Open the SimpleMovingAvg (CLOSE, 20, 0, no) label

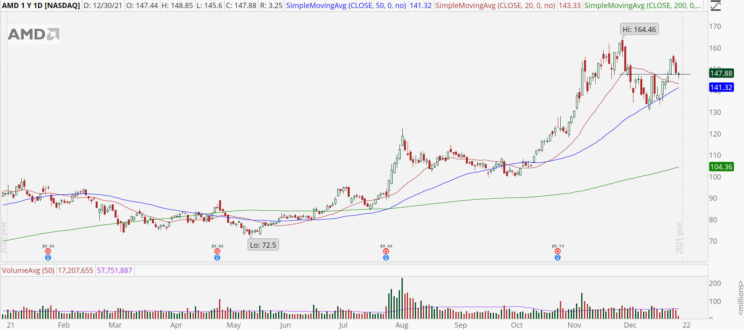tap(495, 6)
